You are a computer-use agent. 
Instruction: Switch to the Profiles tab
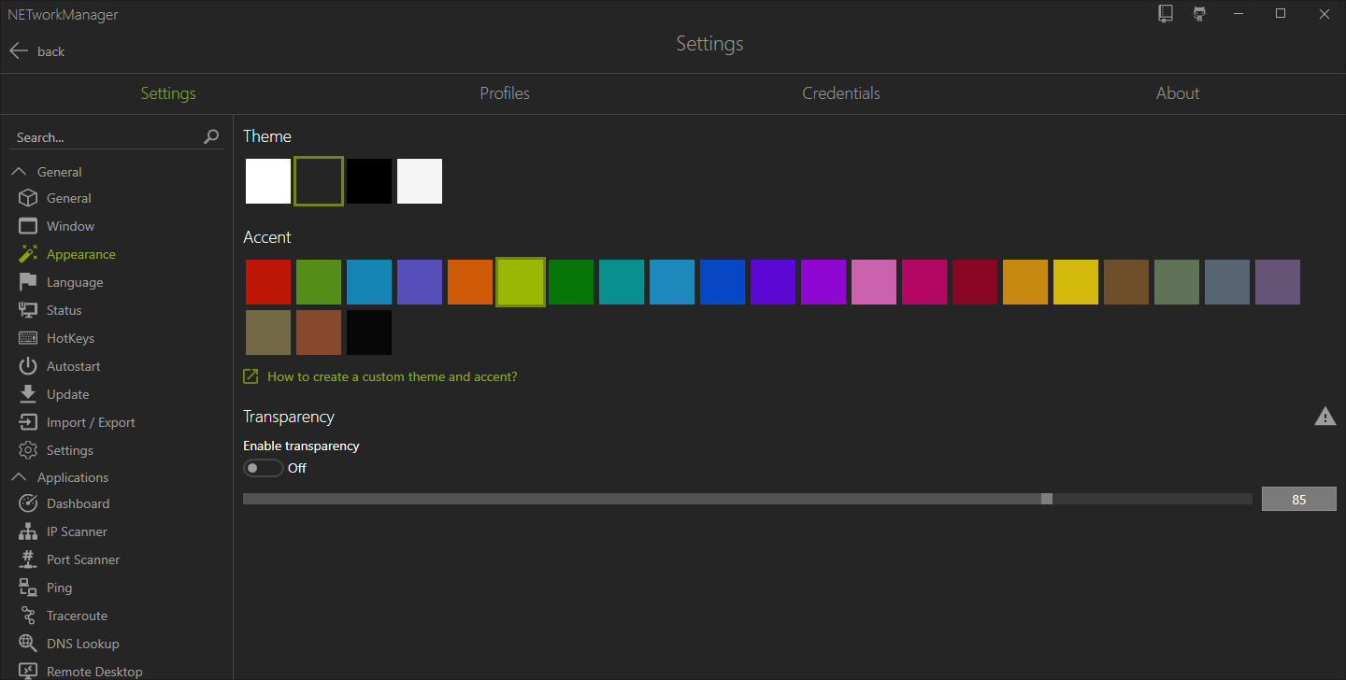tap(505, 93)
